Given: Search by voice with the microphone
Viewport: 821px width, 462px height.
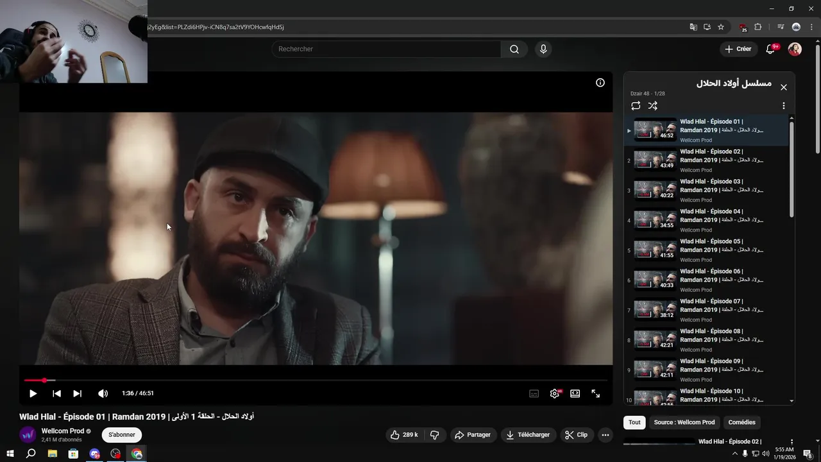Looking at the screenshot, I should coord(543,49).
